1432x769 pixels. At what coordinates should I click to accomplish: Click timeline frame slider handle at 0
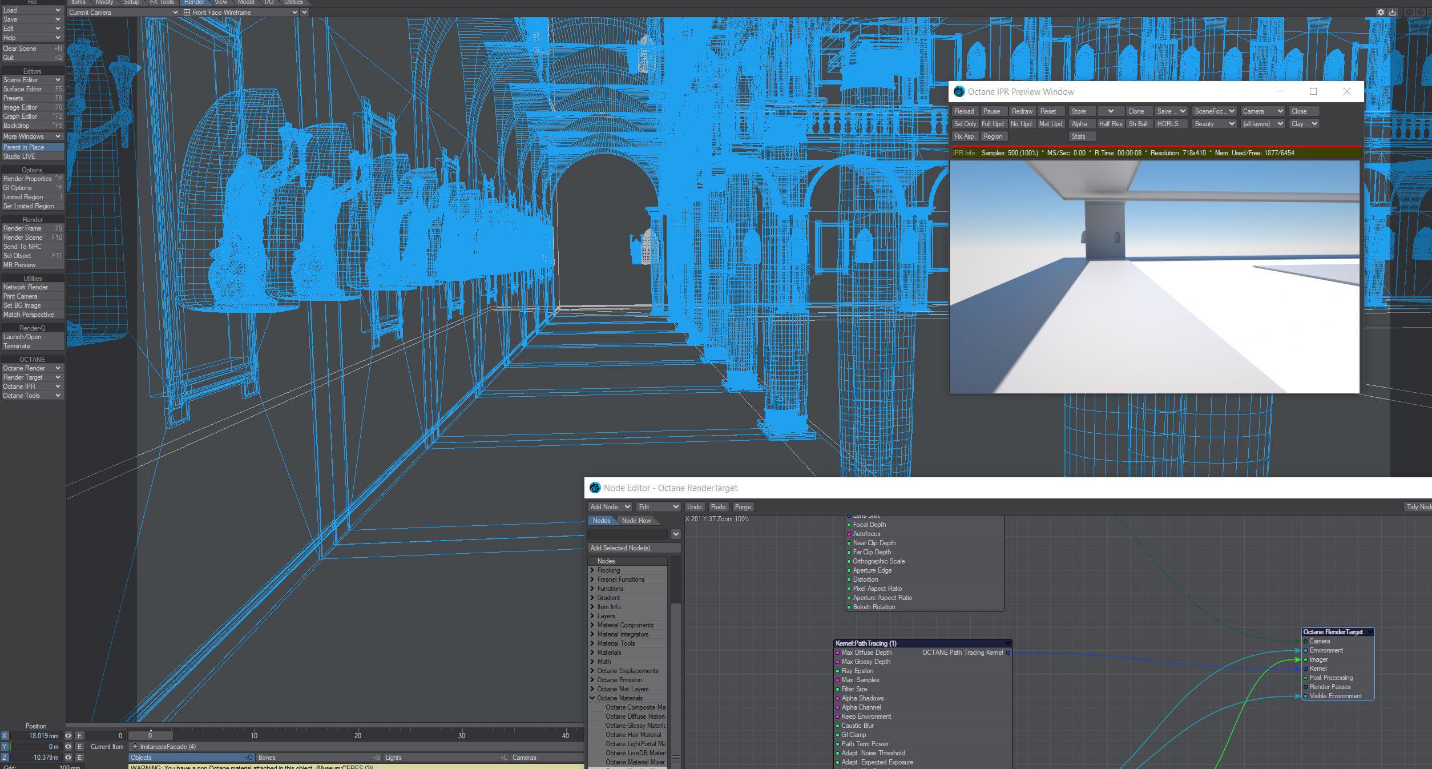(150, 736)
